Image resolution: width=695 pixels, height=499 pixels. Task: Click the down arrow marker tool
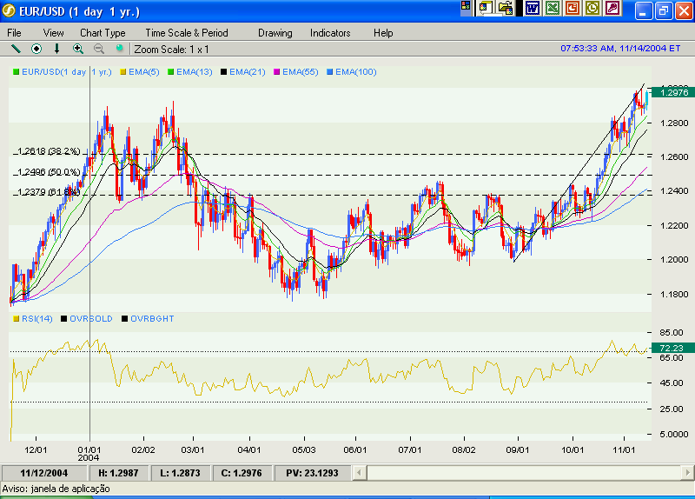(57, 50)
